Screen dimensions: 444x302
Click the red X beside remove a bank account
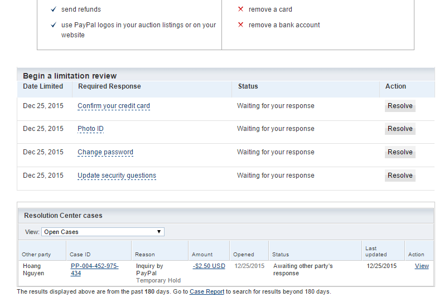click(x=240, y=25)
